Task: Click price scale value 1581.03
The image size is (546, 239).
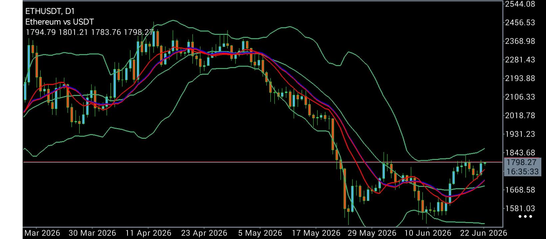Action: pos(520,208)
